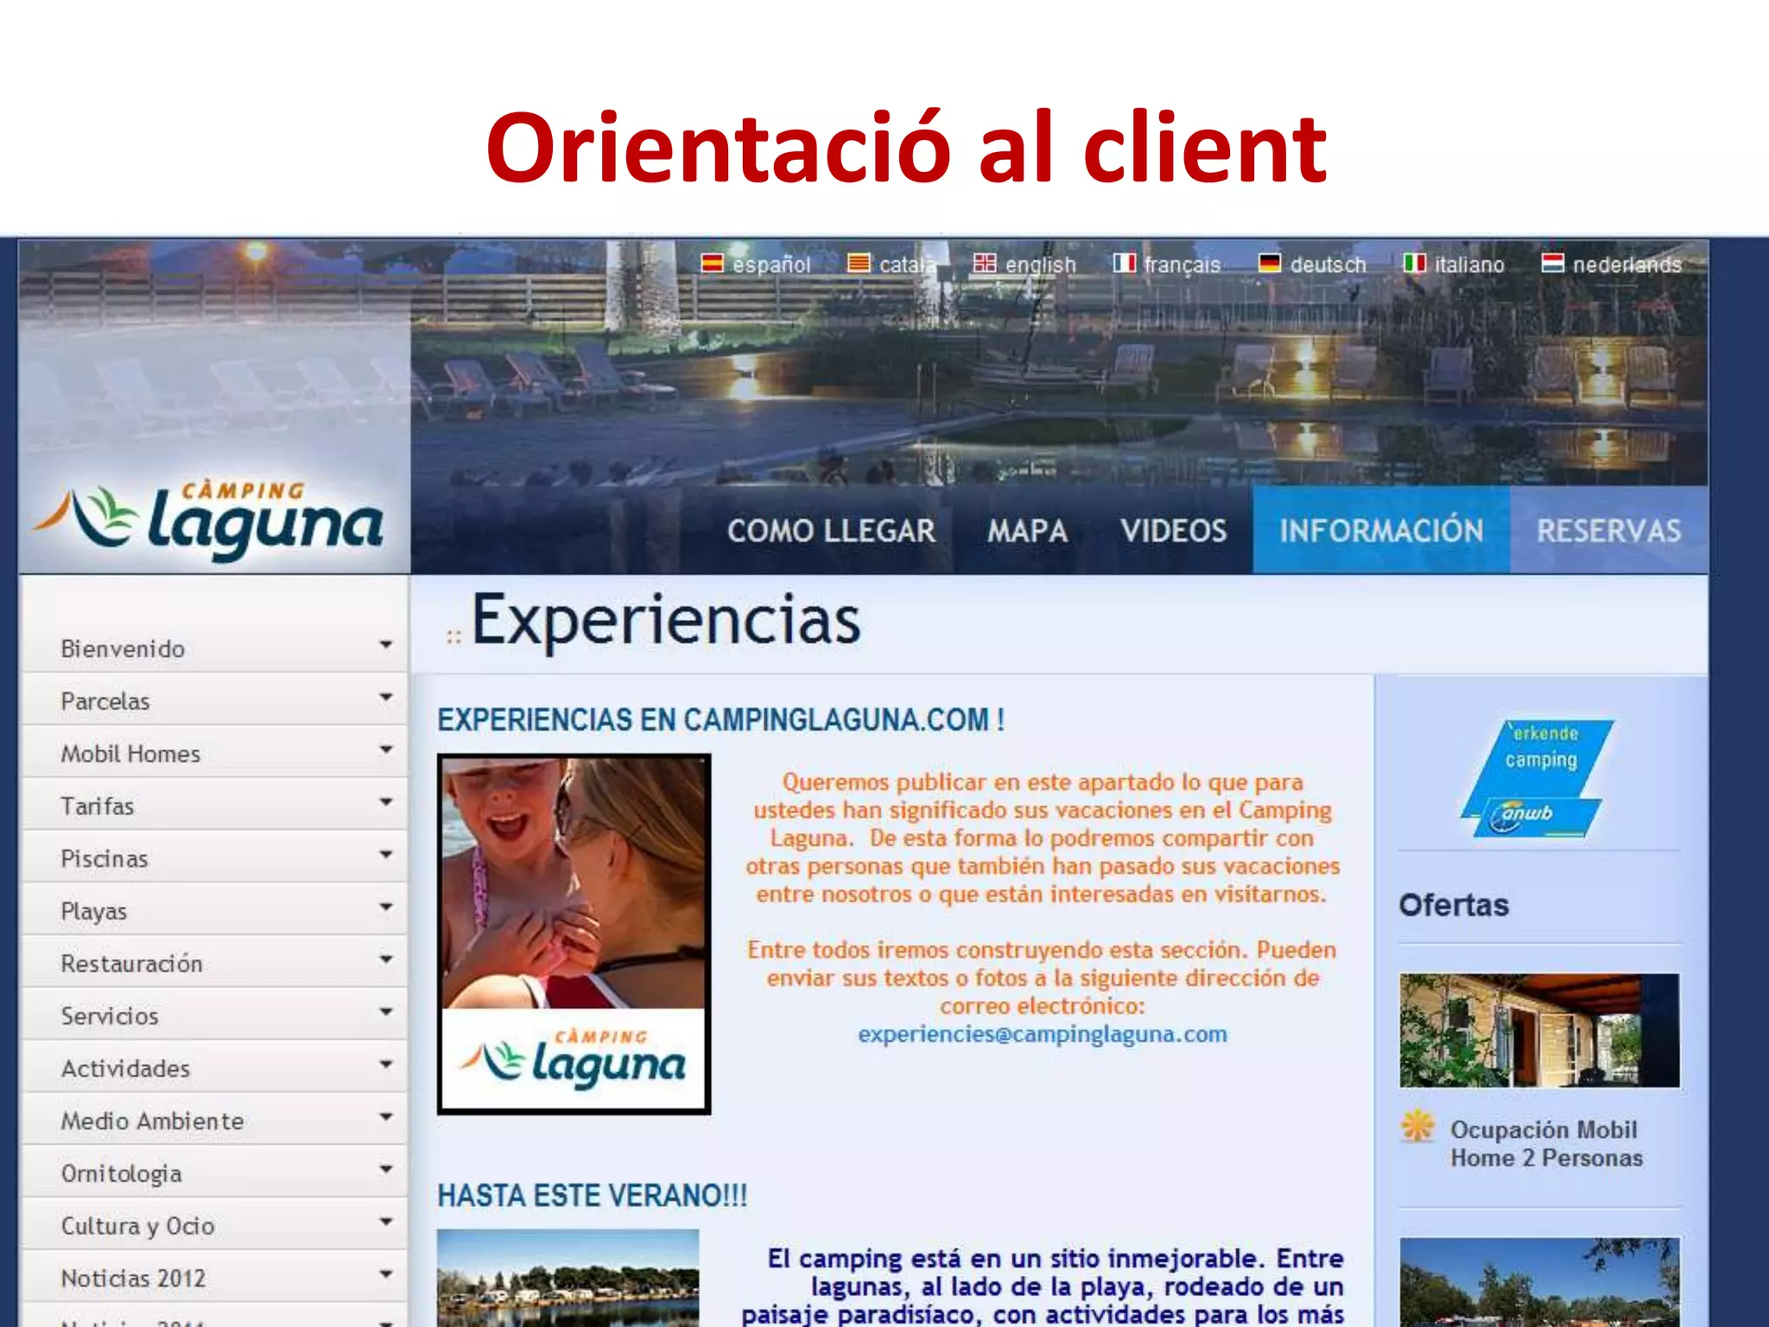
Task: Open Playas in the sidebar
Action: (94, 911)
